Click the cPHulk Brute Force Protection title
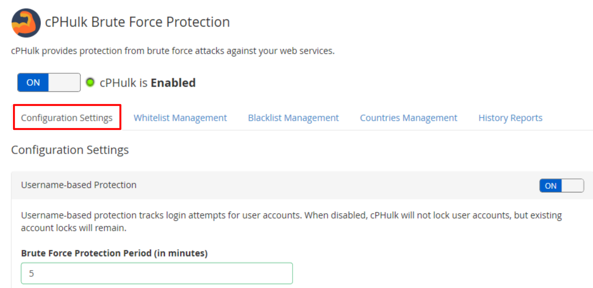The height and width of the screenshot is (288, 593). pos(138,22)
